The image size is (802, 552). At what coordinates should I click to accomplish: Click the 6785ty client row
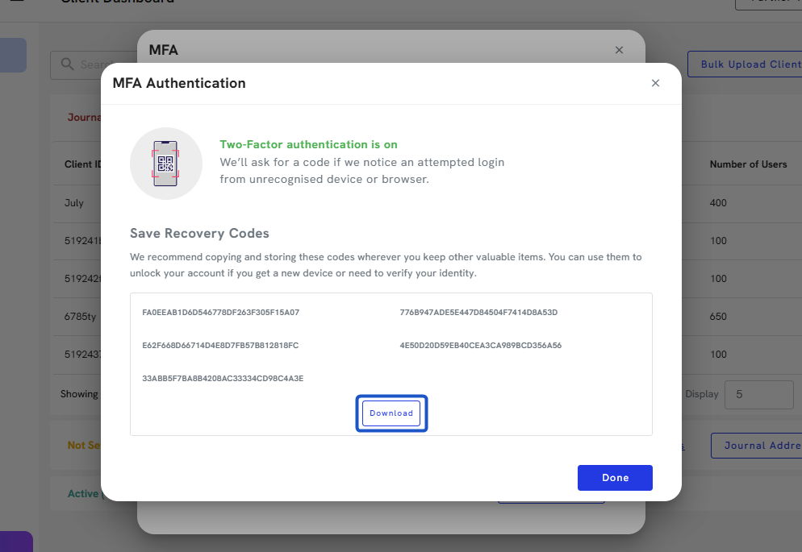pos(80,317)
